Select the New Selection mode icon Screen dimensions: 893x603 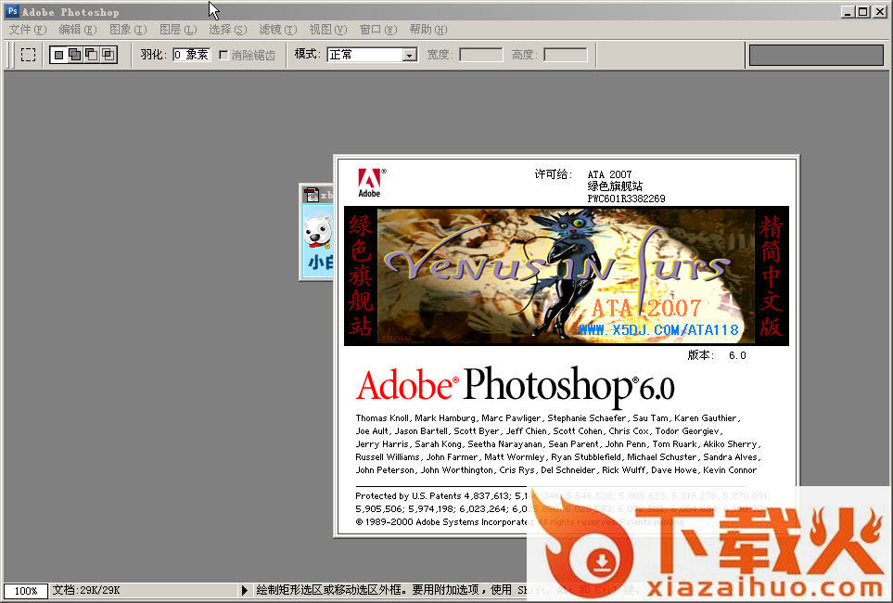[58, 55]
